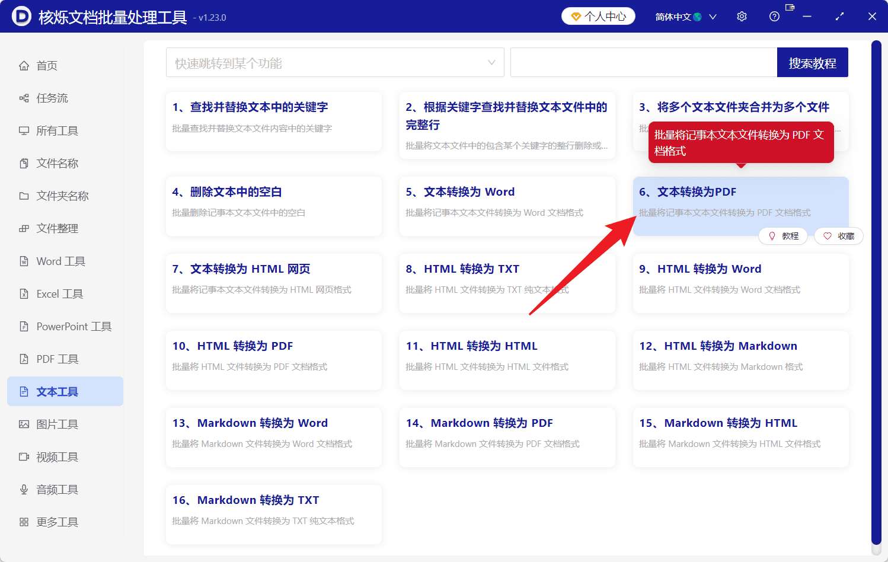Click the 首页 home icon in sidebar
This screenshot has width=888, height=562.
24,65
